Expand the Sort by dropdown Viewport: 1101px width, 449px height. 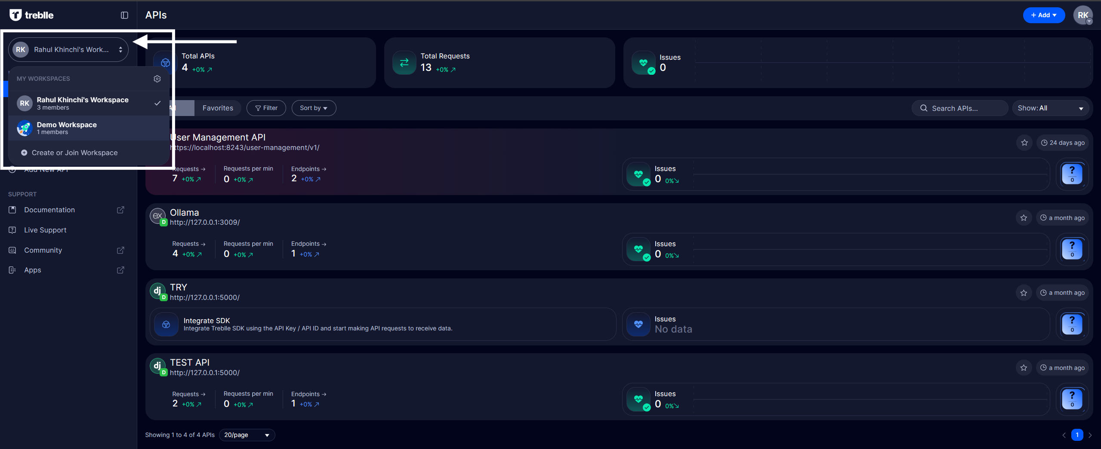point(314,108)
